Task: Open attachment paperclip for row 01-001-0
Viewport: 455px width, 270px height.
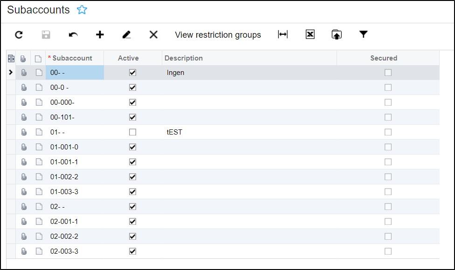Action: [x=24, y=147]
